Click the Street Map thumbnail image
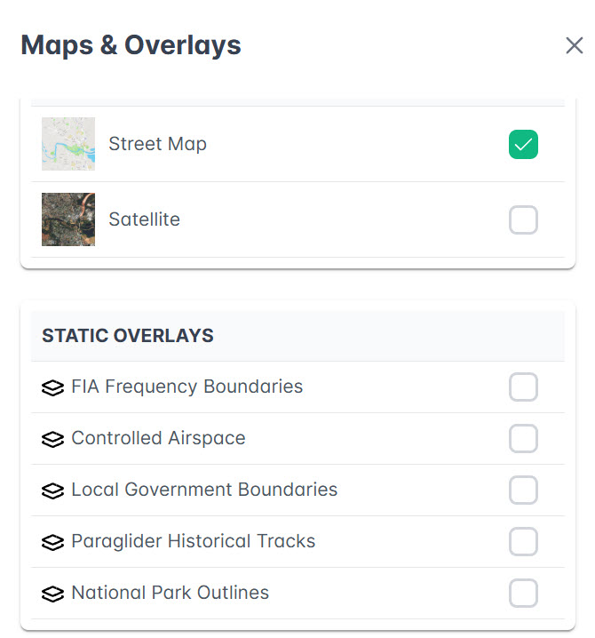The width and height of the screenshot is (595, 638). pos(68,144)
